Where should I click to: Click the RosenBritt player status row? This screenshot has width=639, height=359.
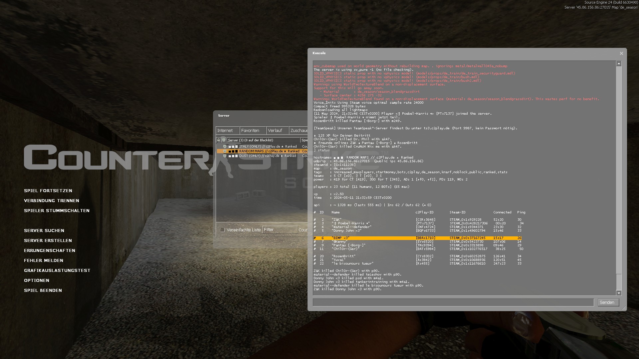pos(417,256)
